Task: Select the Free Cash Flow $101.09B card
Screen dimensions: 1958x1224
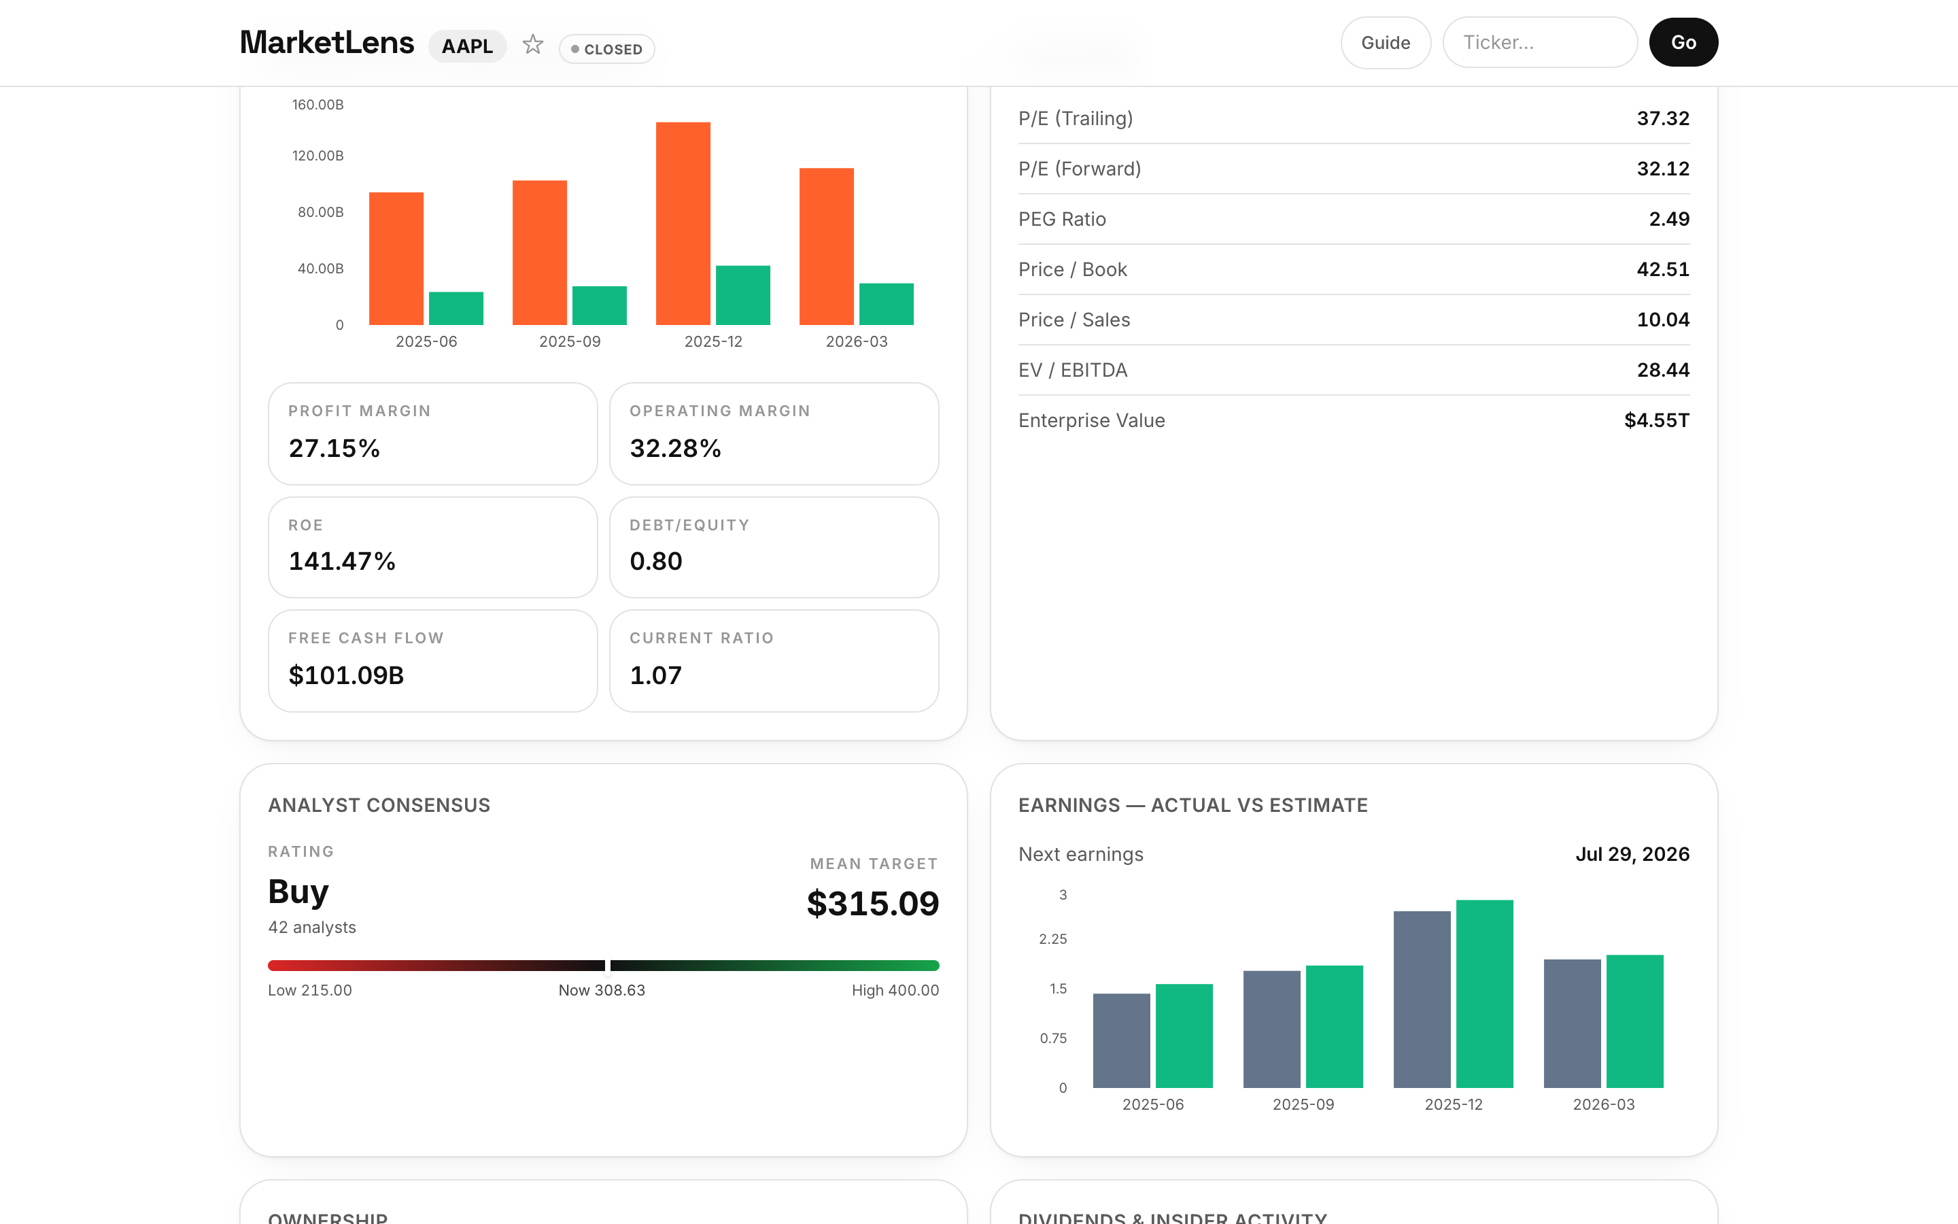Action: point(433,660)
